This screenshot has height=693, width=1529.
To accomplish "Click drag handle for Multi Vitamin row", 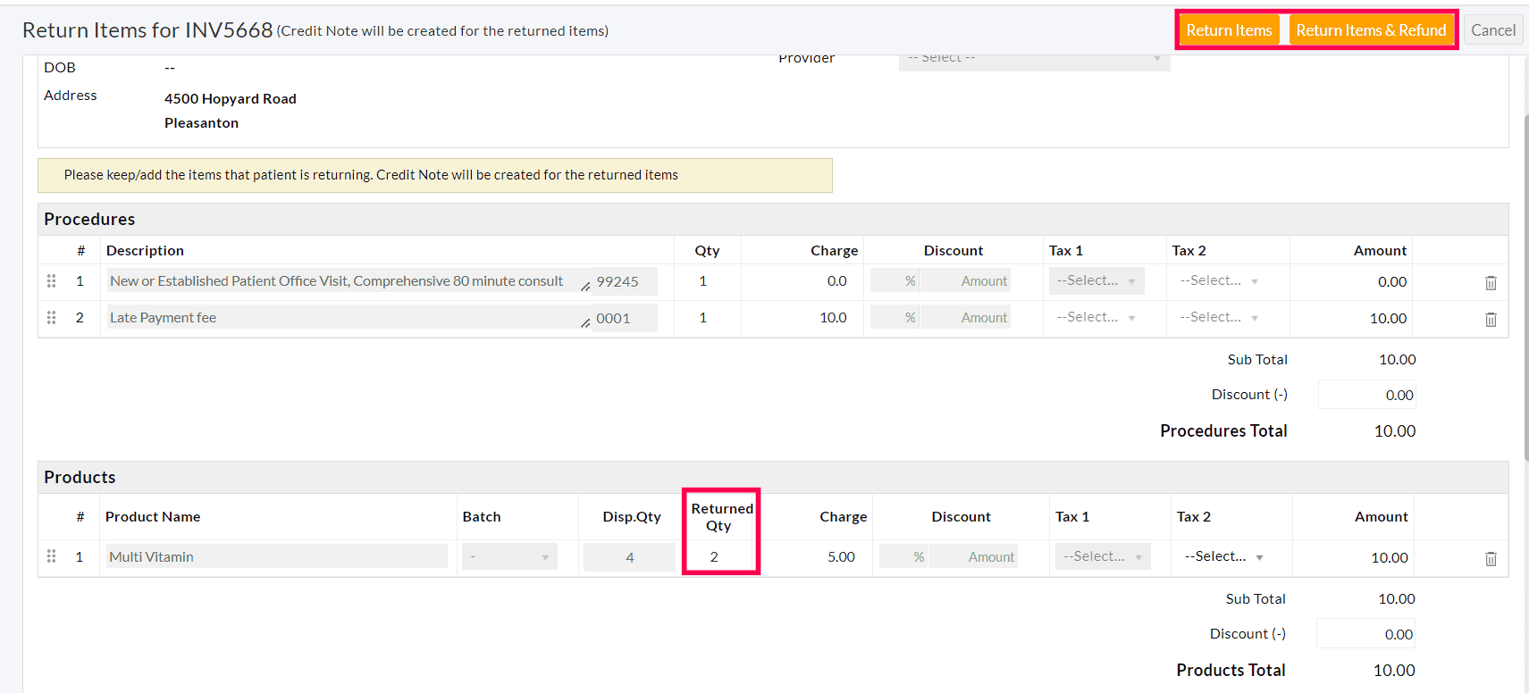I will pos(51,556).
